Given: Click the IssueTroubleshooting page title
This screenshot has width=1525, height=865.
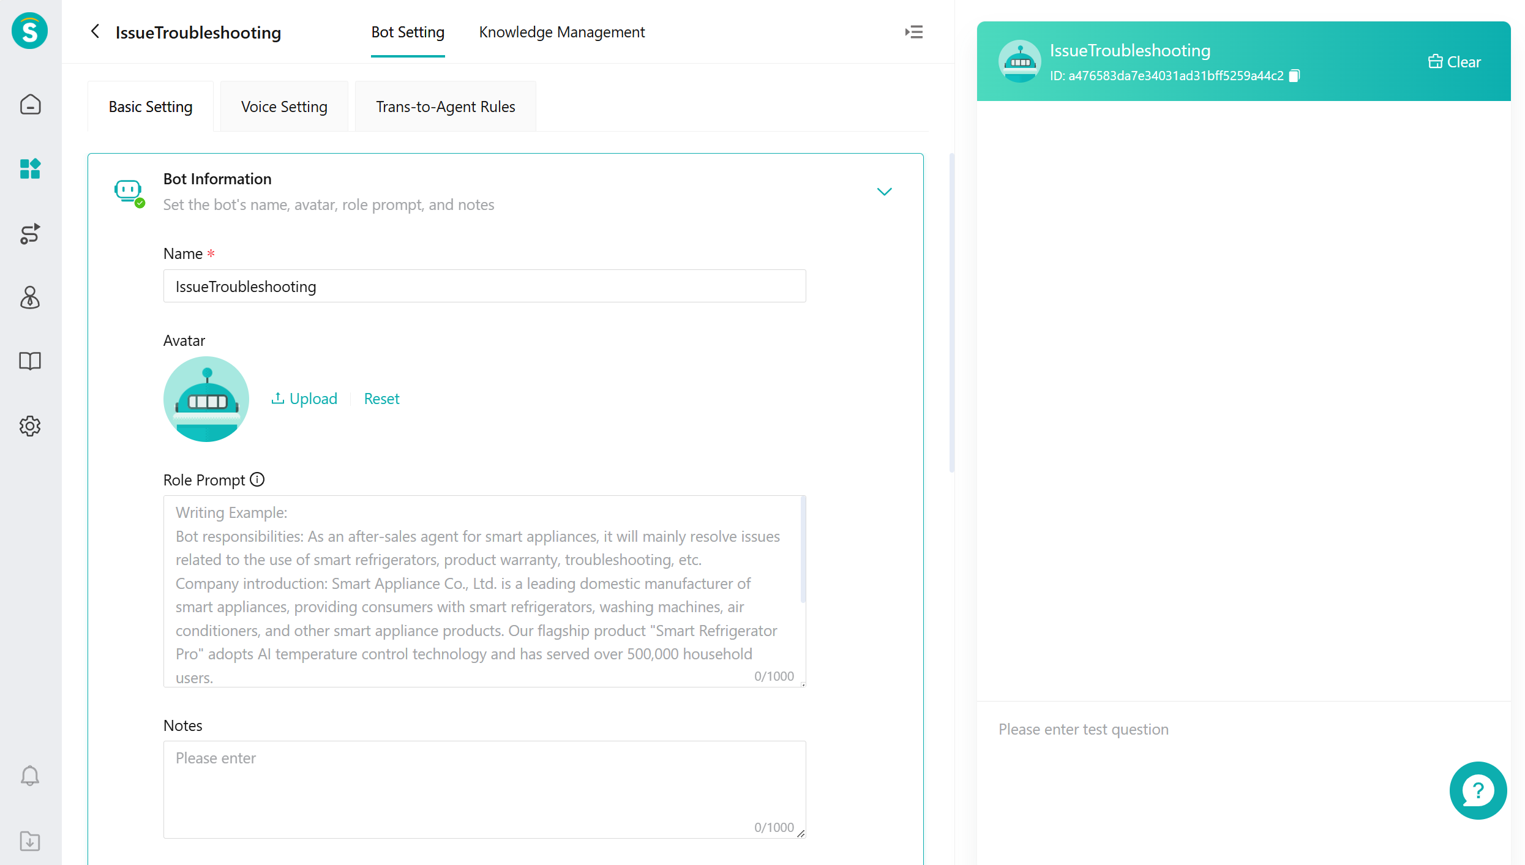Looking at the screenshot, I should [x=198, y=32].
